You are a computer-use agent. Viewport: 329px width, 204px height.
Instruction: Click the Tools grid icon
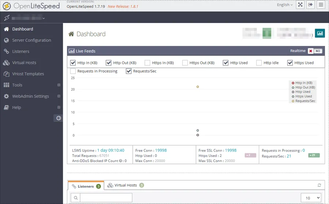pyautogui.click(x=7, y=85)
